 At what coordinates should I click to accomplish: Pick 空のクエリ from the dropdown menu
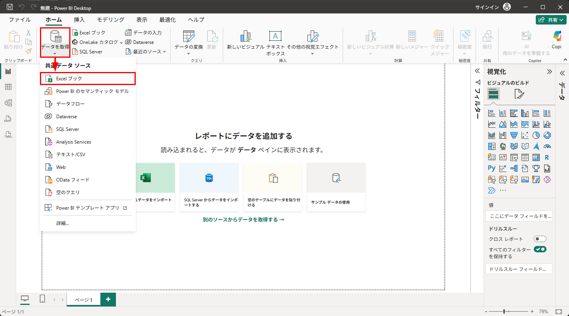[x=88, y=193]
